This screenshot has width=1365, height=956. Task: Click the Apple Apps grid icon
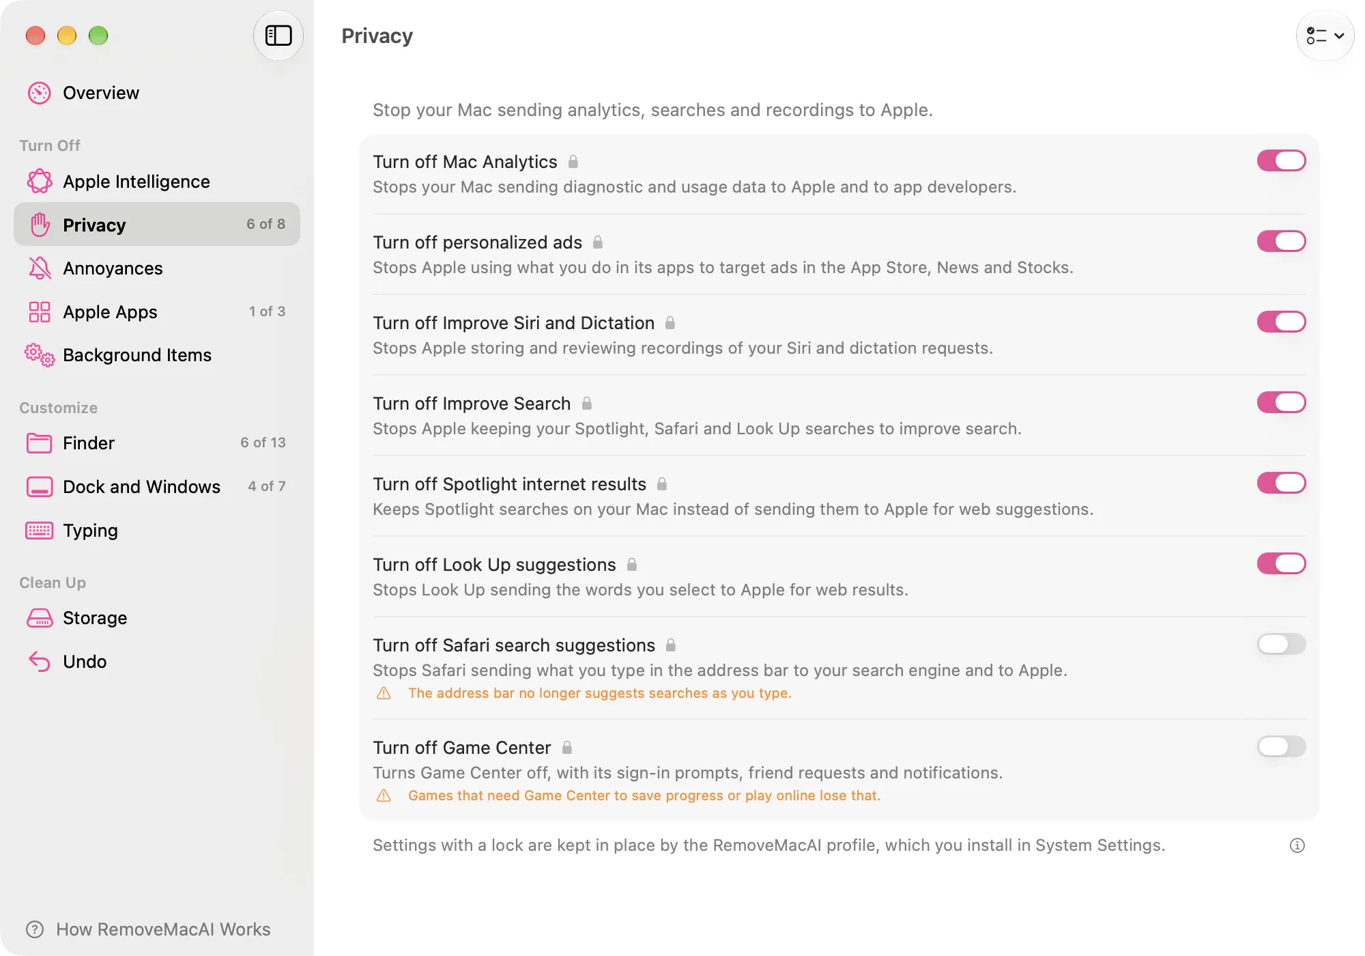click(40, 312)
